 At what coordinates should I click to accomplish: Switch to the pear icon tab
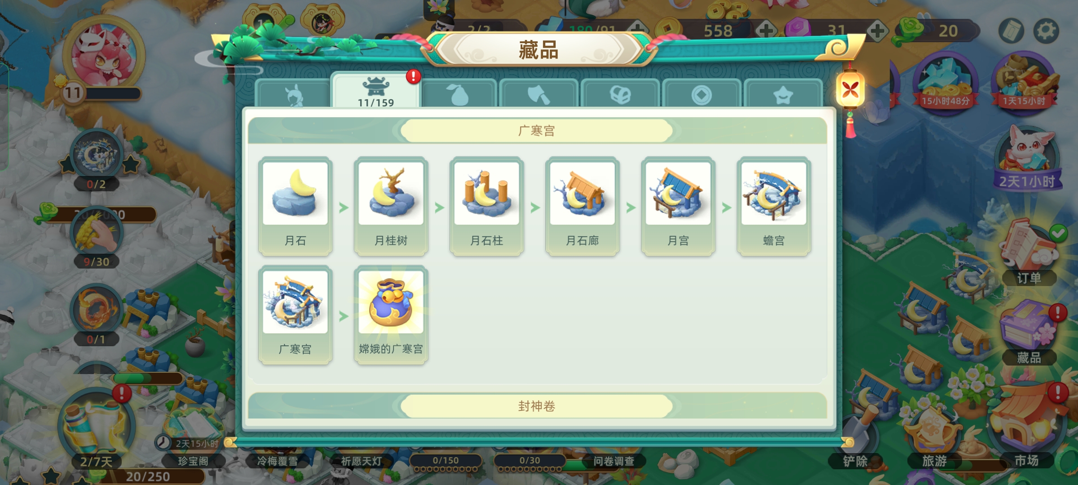(458, 94)
